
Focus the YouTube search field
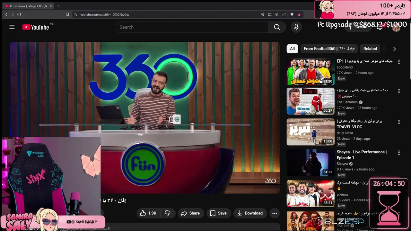191,27
